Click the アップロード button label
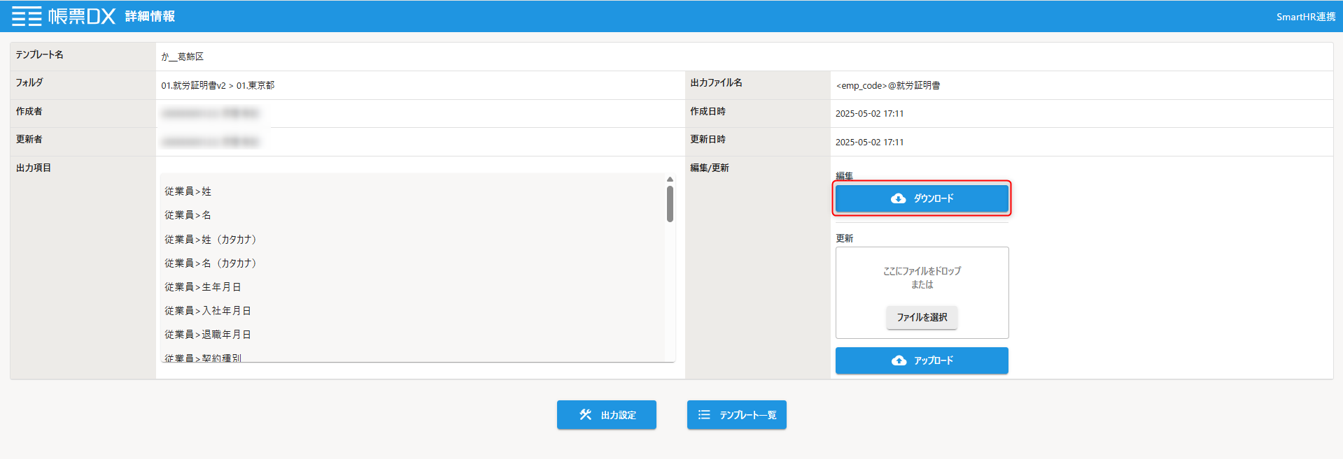The image size is (1343, 459). pyautogui.click(x=934, y=360)
